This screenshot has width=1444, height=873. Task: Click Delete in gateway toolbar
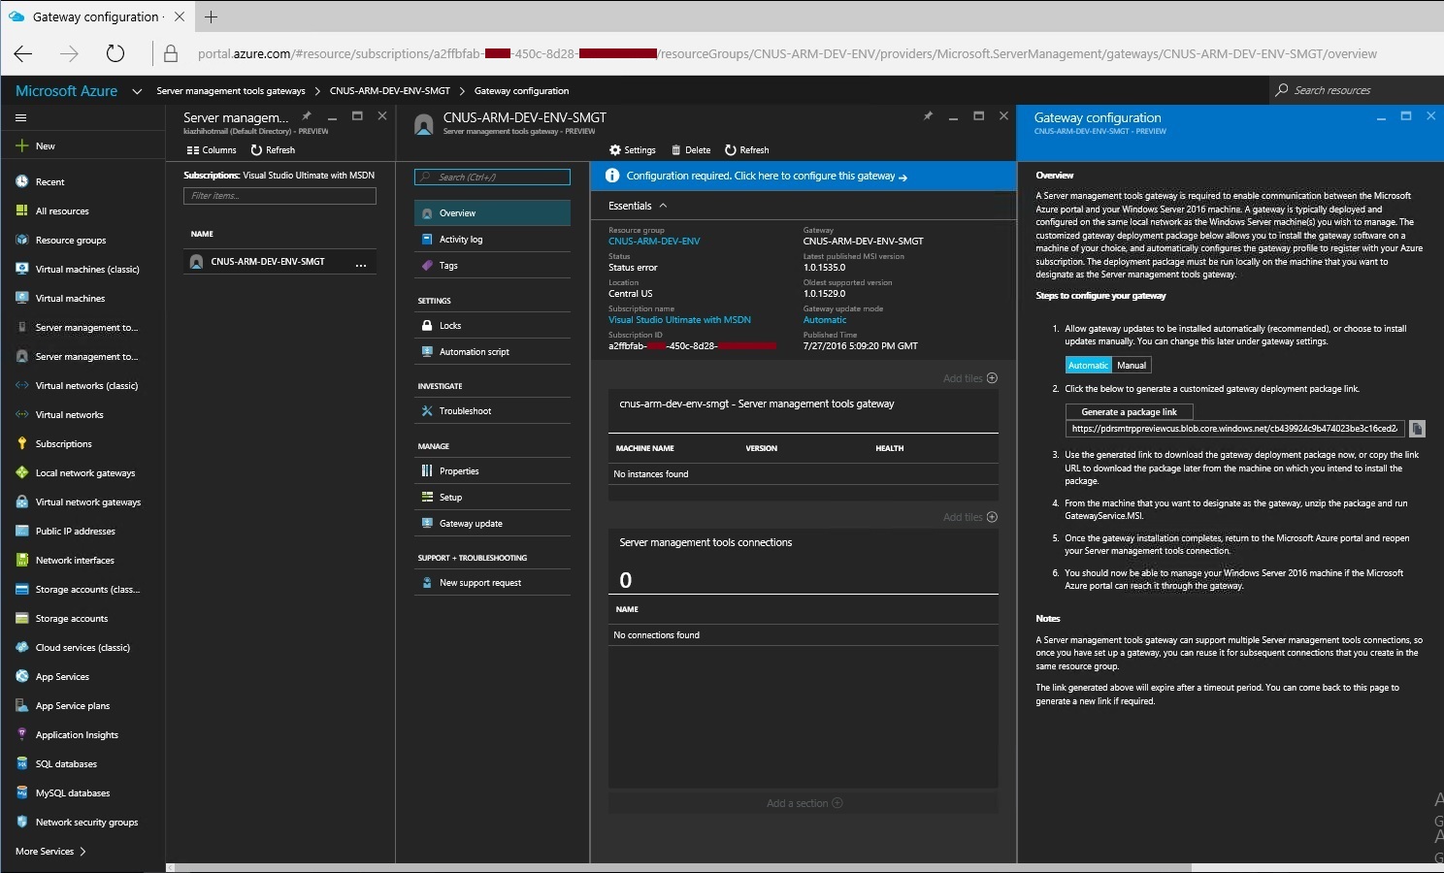[691, 150]
